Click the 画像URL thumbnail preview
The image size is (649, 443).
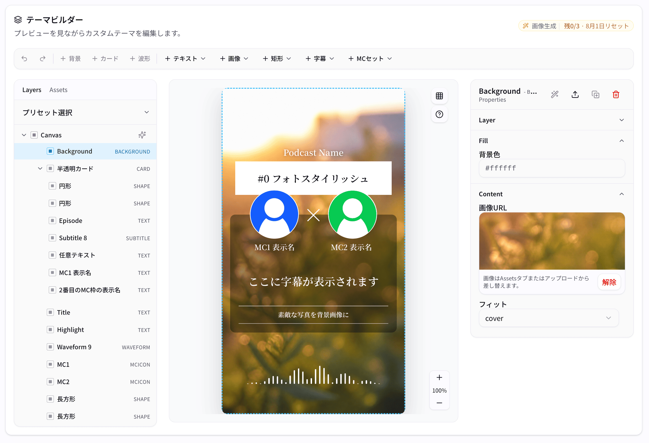[x=552, y=241]
